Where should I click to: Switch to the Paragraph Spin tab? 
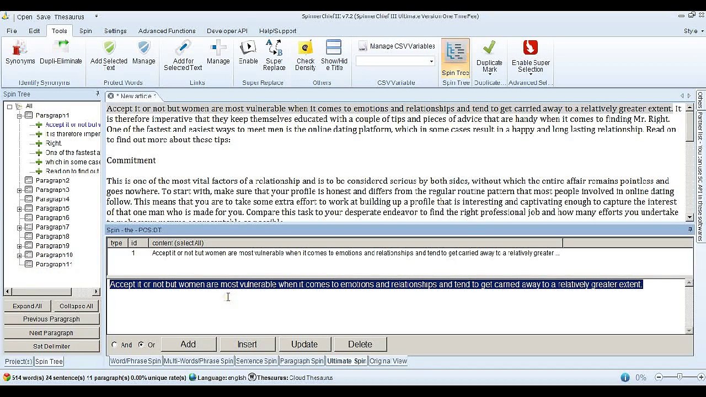click(302, 361)
